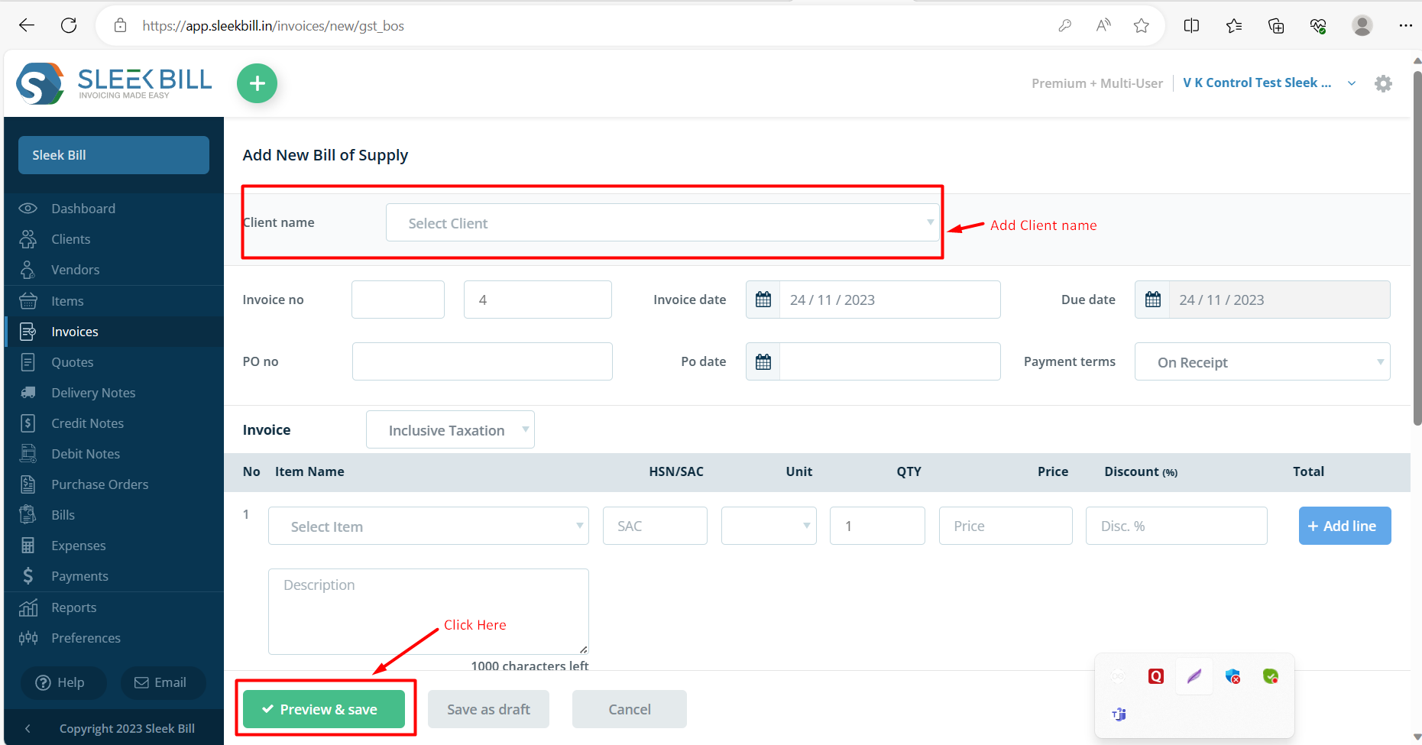Open Reports section in sidebar

click(x=74, y=607)
